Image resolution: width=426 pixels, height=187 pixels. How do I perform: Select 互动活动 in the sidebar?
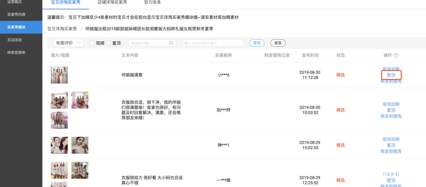(x=14, y=40)
